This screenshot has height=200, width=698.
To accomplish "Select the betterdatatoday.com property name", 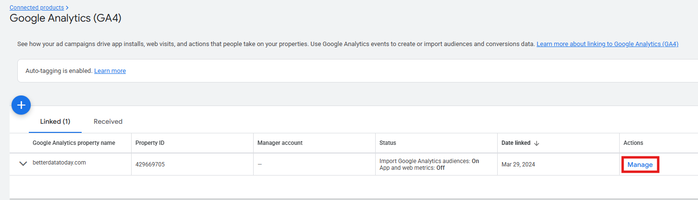I will pos(59,163).
